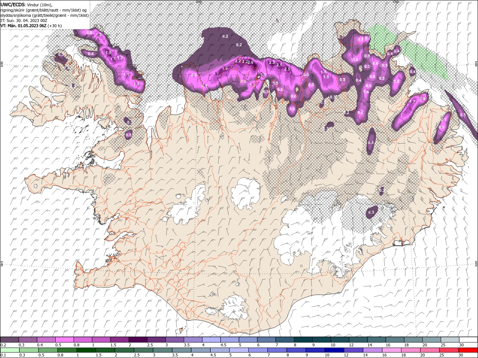Click the 'VT: Mán. 01.05.2023 06Z' valid time

tap(23, 26)
